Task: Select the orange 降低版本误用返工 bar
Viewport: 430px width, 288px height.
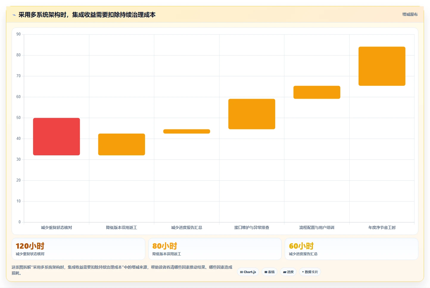Action: pos(121,144)
